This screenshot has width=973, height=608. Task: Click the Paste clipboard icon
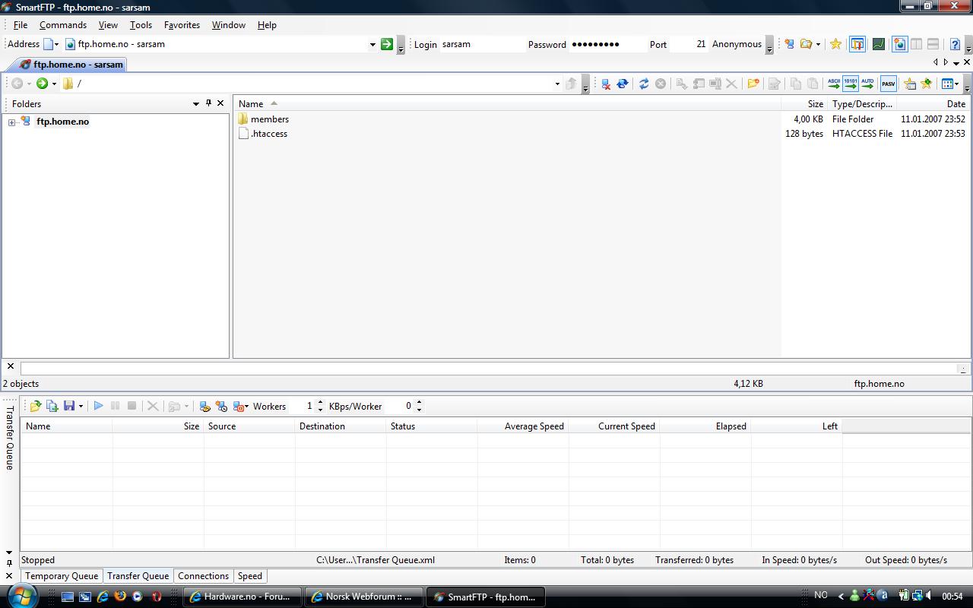click(x=813, y=84)
